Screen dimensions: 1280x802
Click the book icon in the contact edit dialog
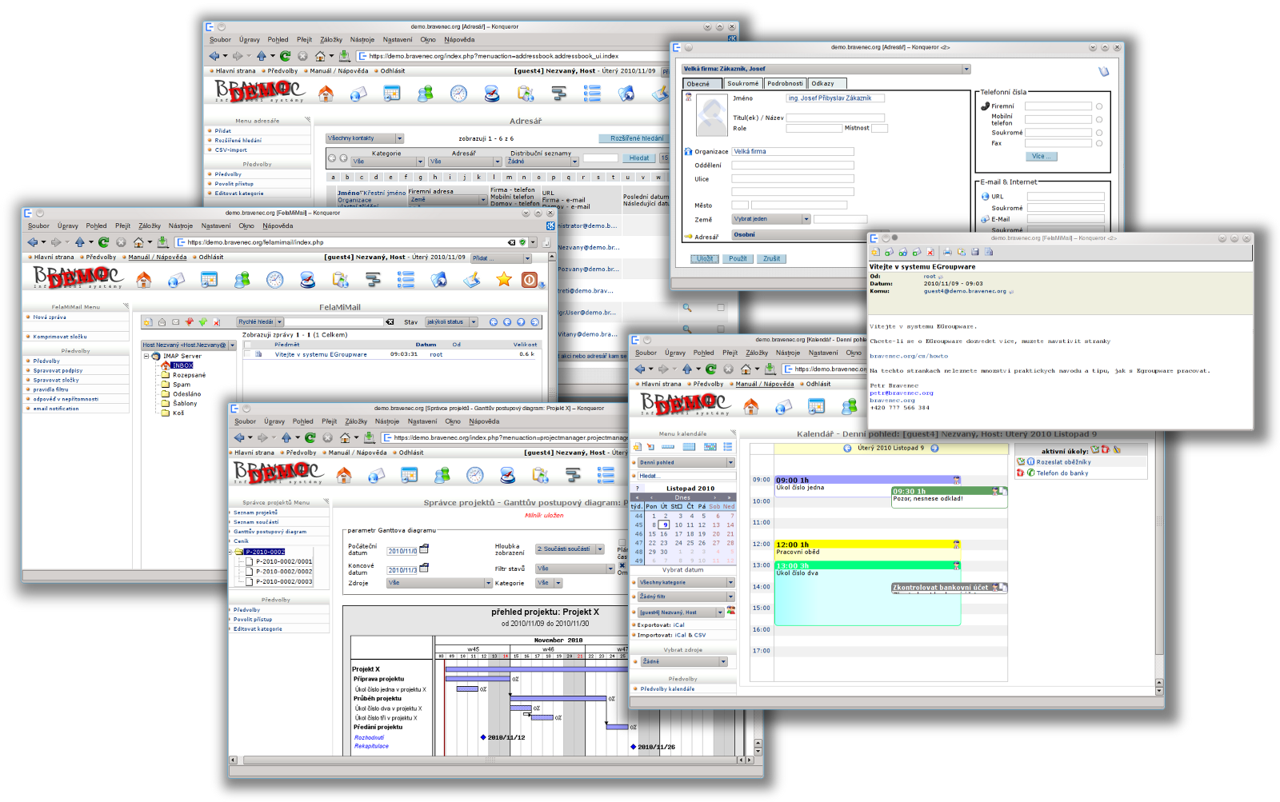click(x=1104, y=71)
